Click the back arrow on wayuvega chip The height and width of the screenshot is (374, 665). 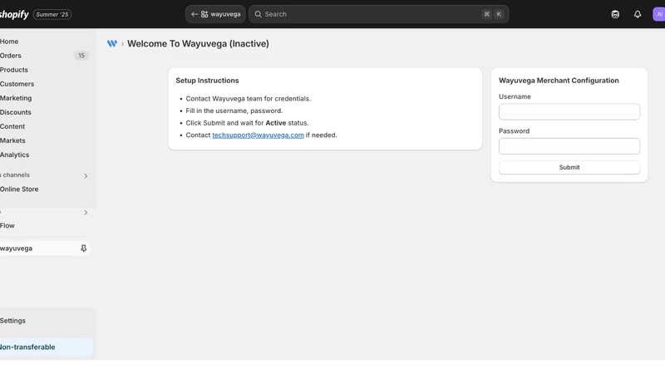[195, 14]
